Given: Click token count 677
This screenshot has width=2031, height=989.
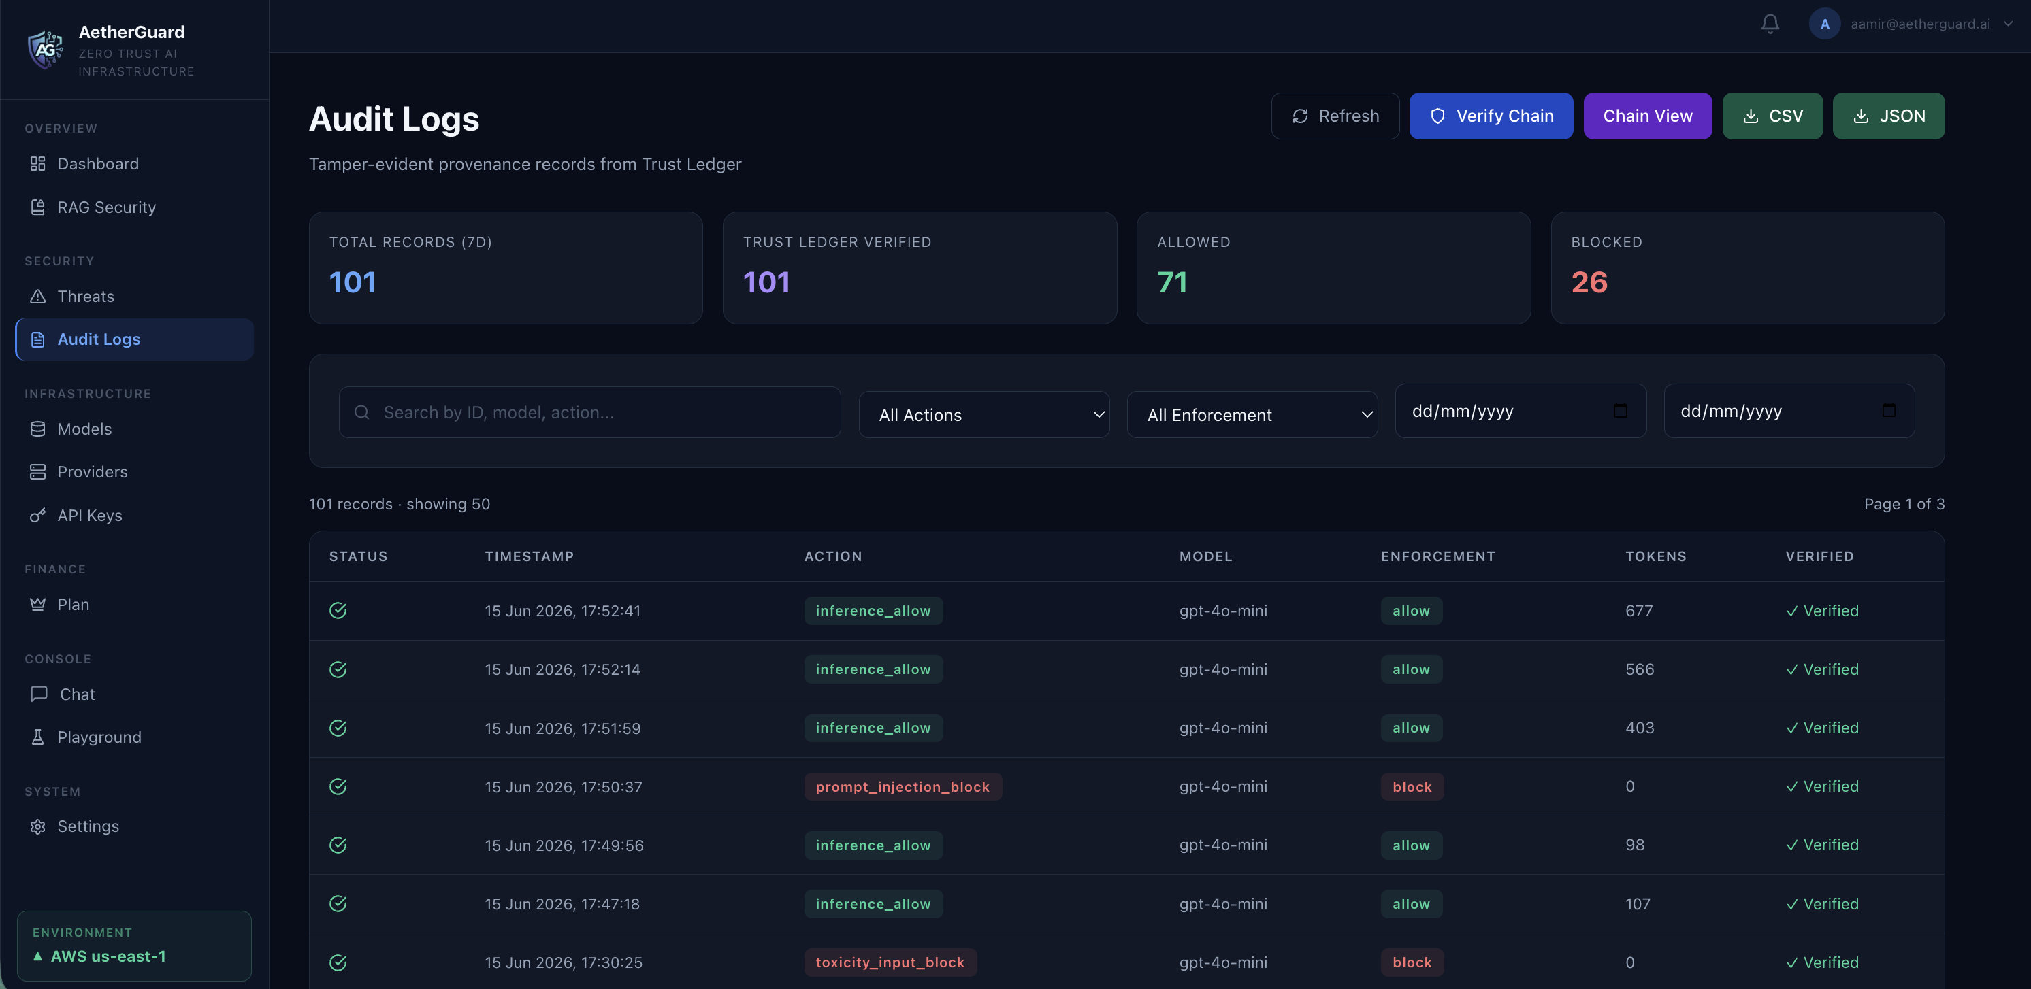Looking at the screenshot, I should [x=1638, y=611].
